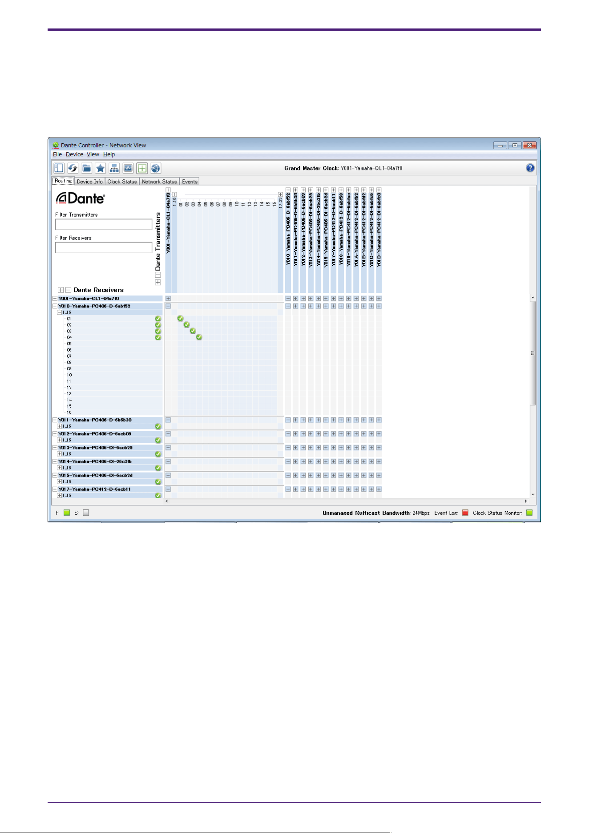Select the Routing tab

tap(63, 181)
